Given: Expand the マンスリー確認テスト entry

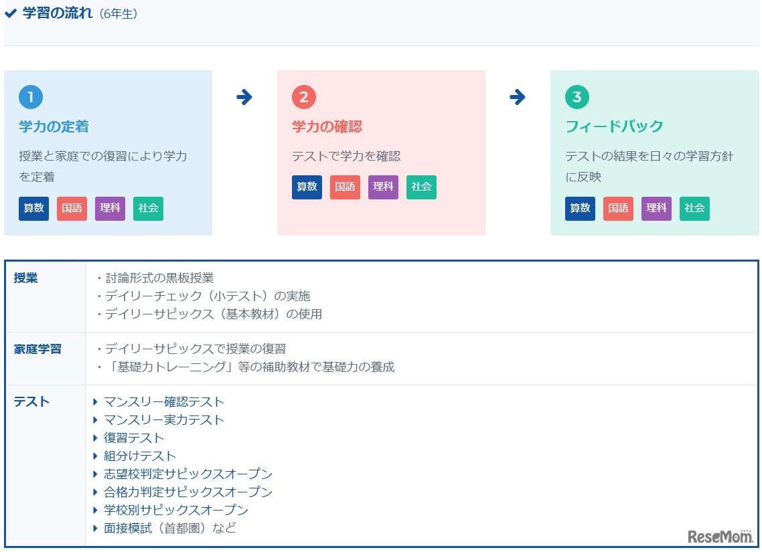Looking at the screenshot, I should (x=163, y=401).
